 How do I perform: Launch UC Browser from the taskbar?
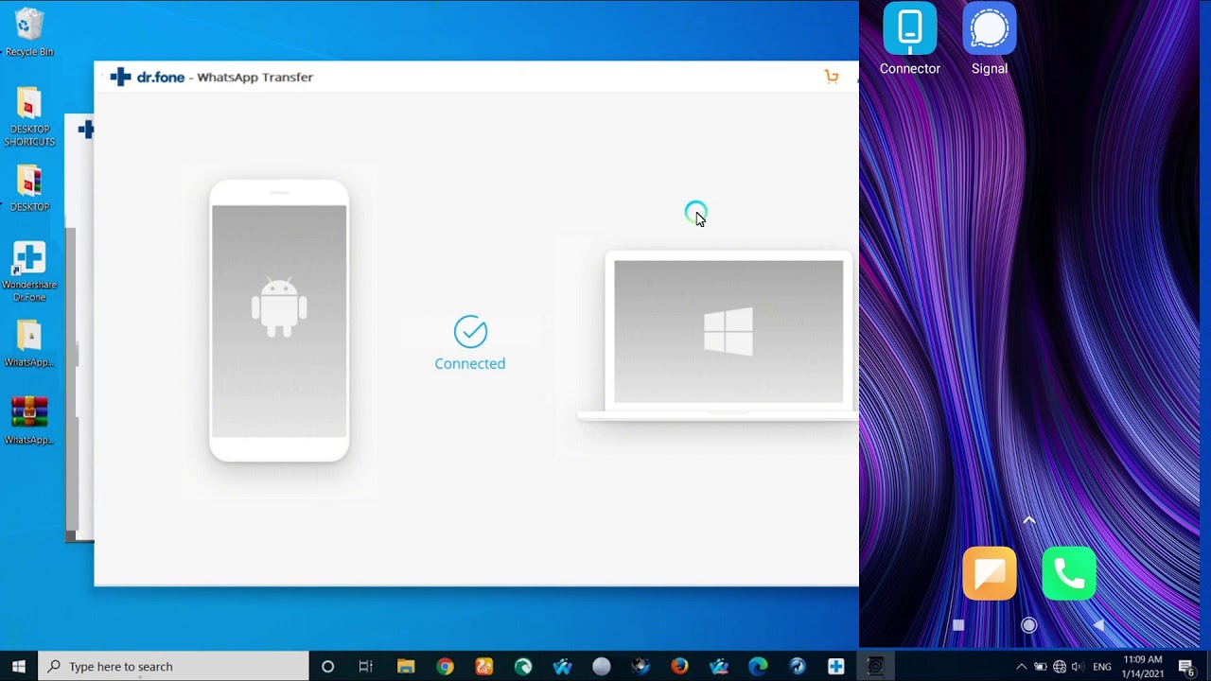click(483, 666)
